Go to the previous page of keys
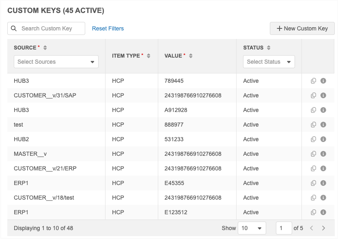The height and width of the screenshot is (239, 338). pyautogui.click(x=312, y=228)
